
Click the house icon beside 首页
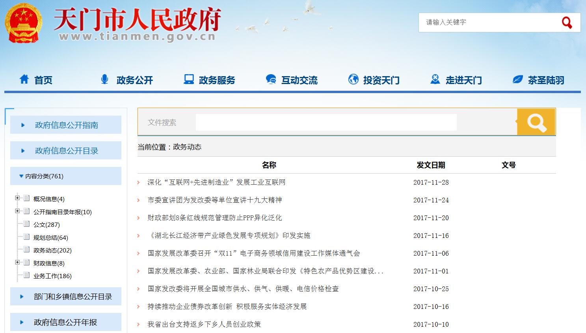[x=24, y=79]
